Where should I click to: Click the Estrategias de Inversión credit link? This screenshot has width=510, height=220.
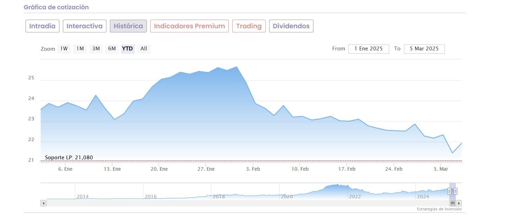coord(439,209)
